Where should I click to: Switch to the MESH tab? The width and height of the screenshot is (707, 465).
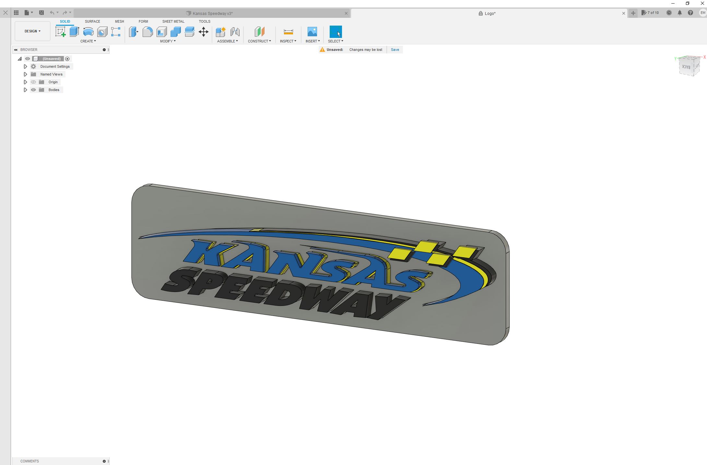(119, 21)
